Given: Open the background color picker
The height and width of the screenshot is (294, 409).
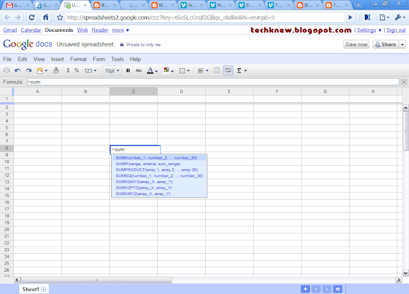Looking at the screenshot, I should pos(169,71).
